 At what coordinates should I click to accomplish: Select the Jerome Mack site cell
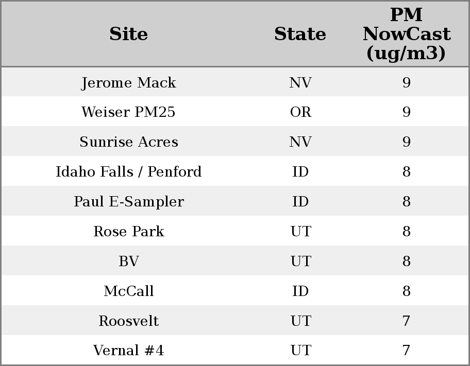coord(129,82)
